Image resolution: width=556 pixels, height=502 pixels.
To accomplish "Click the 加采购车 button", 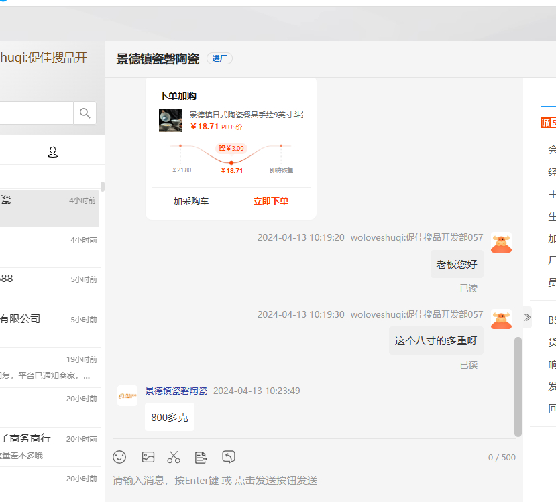I will [x=190, y=201].
